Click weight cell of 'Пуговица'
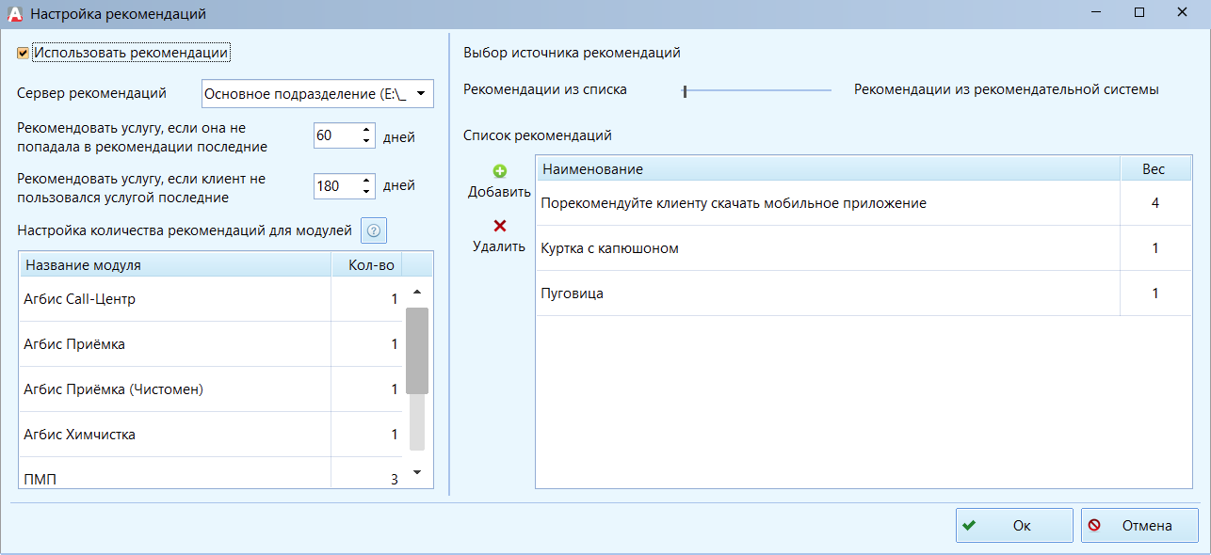Screen dimensions: 1211x555 coord(1155,293)
